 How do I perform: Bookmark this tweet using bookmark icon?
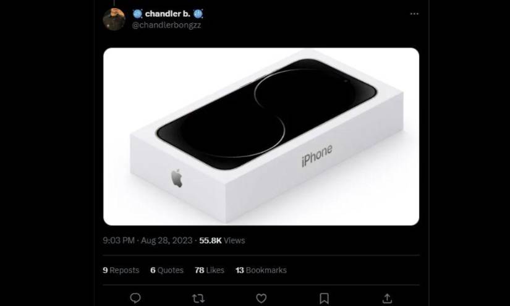(x=325, y=298)
